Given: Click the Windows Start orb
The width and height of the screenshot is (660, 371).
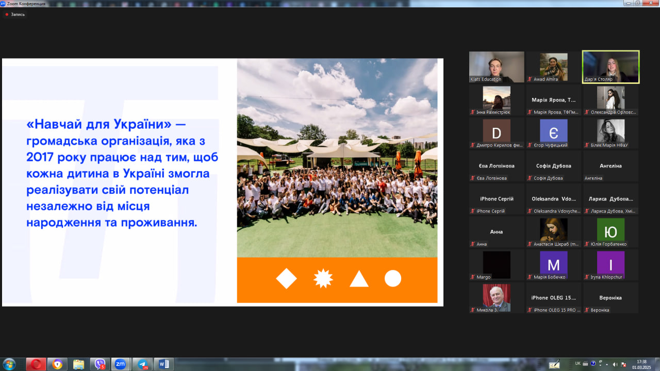Looking at the screenshot, I should (9, 364).
